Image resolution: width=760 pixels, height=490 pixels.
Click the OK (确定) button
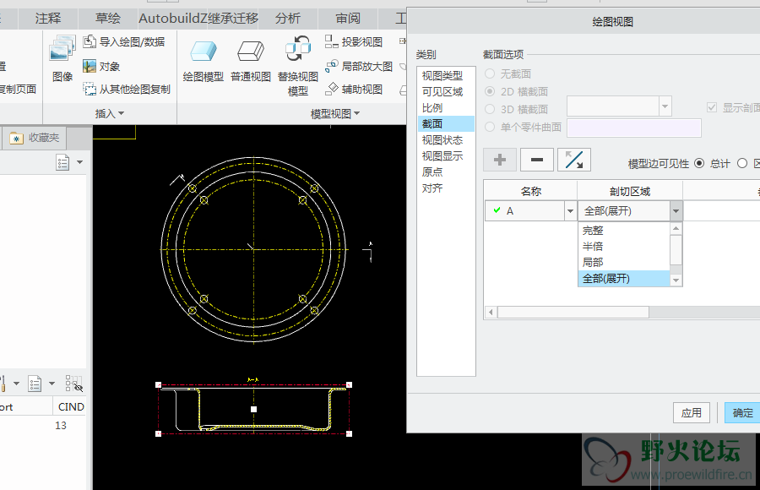pyautogui.click(x=742, y=413)
